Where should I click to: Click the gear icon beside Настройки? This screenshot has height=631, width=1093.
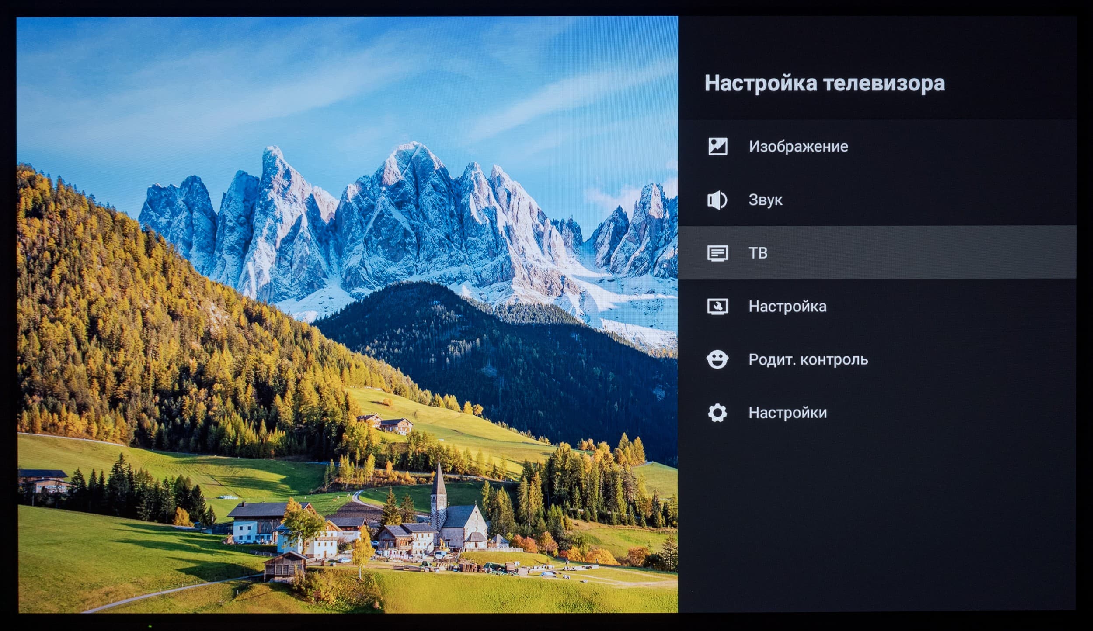(x=717, y=413)
